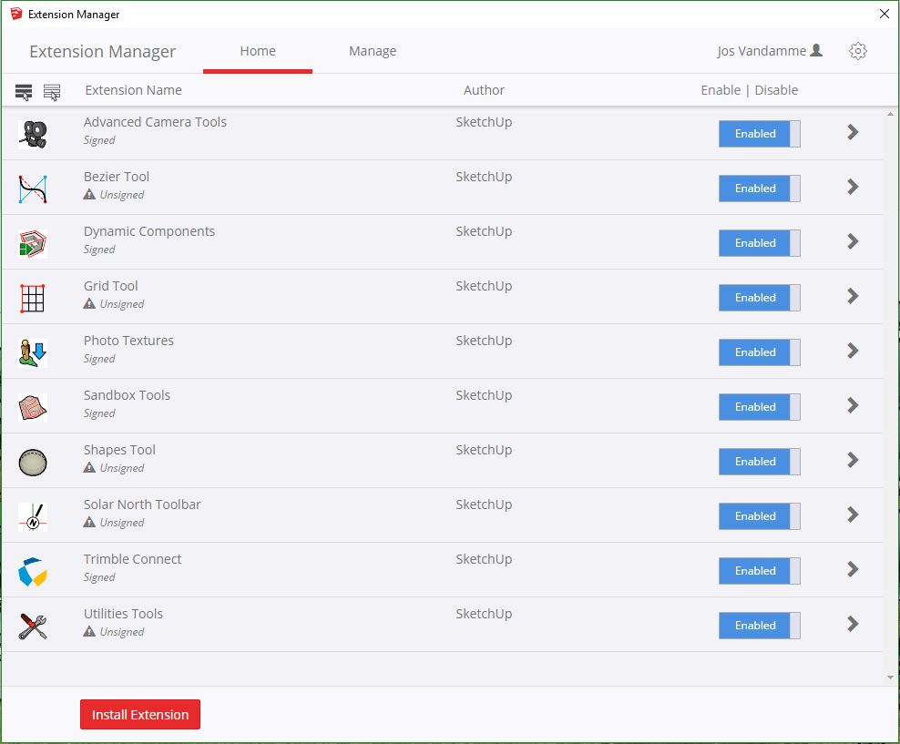
Task: Disable Solar North Toolbar extension toggle
Action: [760, 516]
